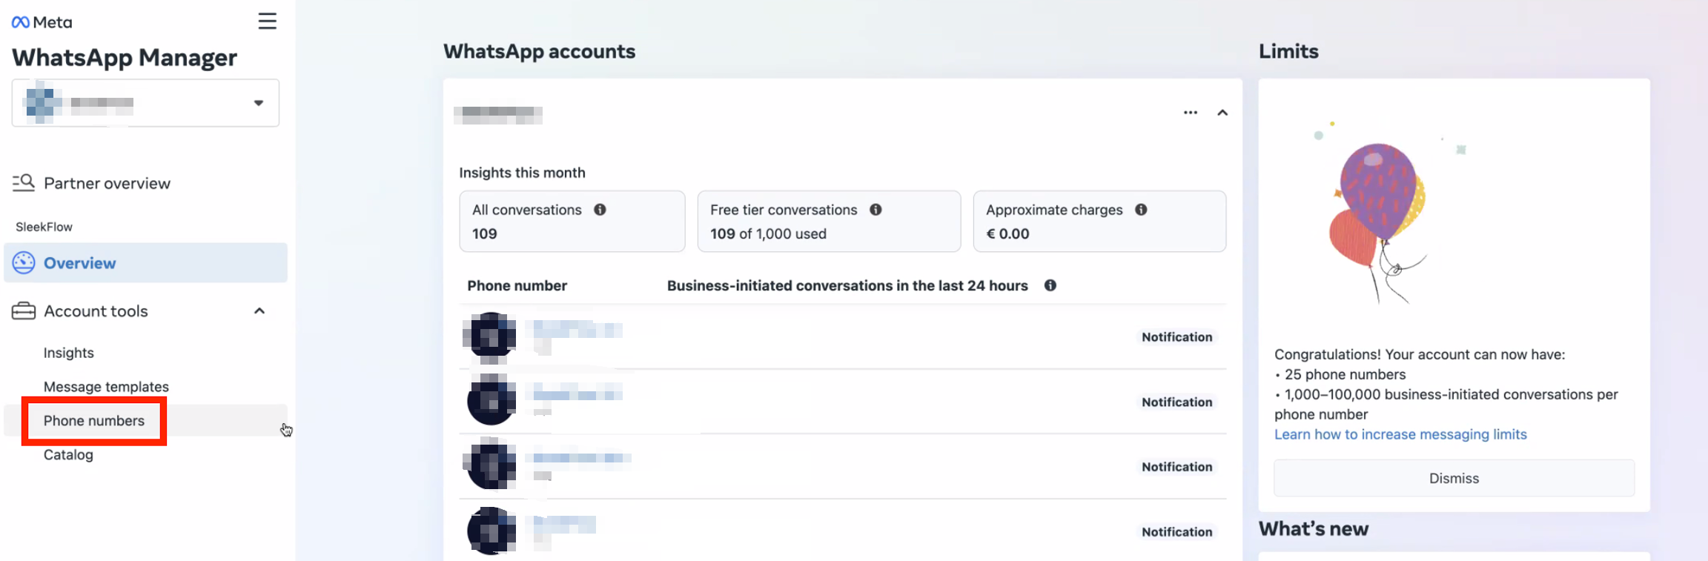The image size is (1708, 561).
Task: Click Notification badge in fourth row
Action: (x=1177, y=532)
